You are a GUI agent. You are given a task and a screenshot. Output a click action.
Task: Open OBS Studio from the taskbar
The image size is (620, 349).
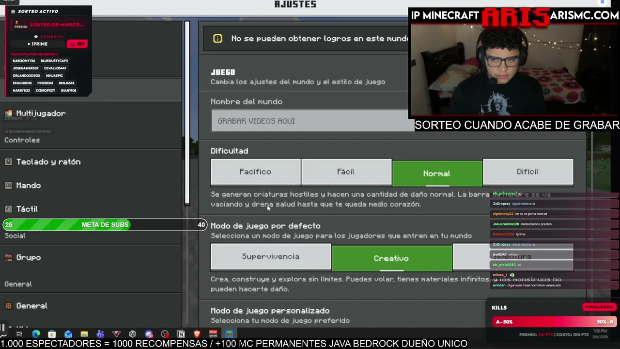click(165, 334)
